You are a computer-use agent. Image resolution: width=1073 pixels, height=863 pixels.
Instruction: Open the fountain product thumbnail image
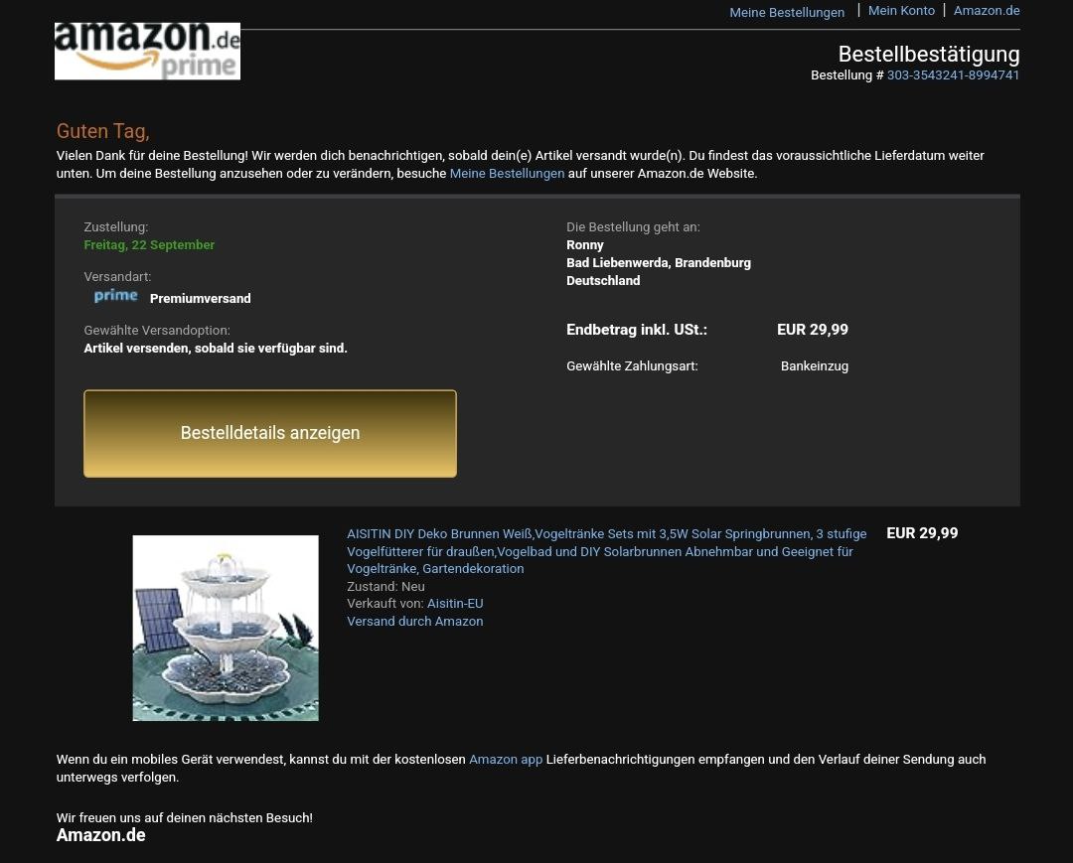click(x=226, y=628)
